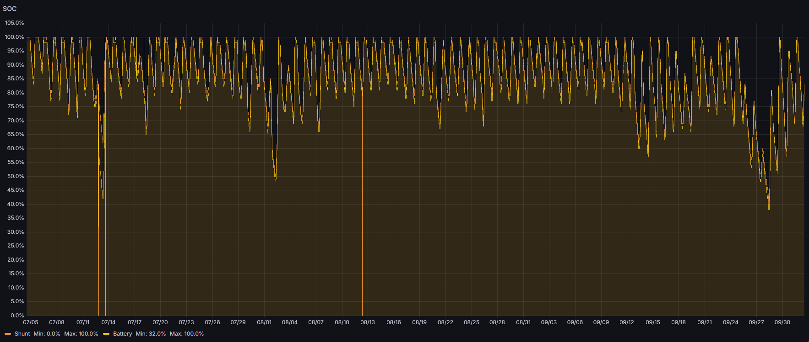
Task: Click Shunt Max: 100.0% legend value
Action: 81,334
